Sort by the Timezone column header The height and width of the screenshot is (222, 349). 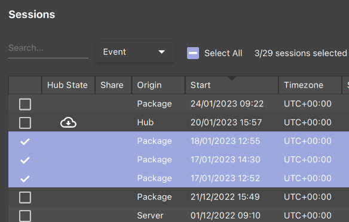310,85
